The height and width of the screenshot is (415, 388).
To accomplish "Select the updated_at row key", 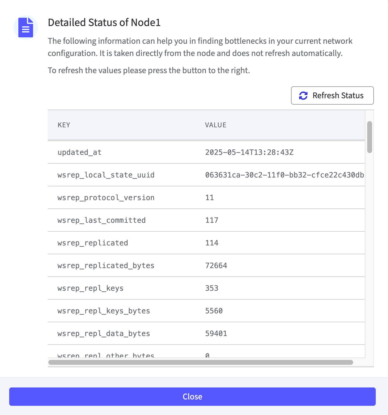I will coord(80,152).
